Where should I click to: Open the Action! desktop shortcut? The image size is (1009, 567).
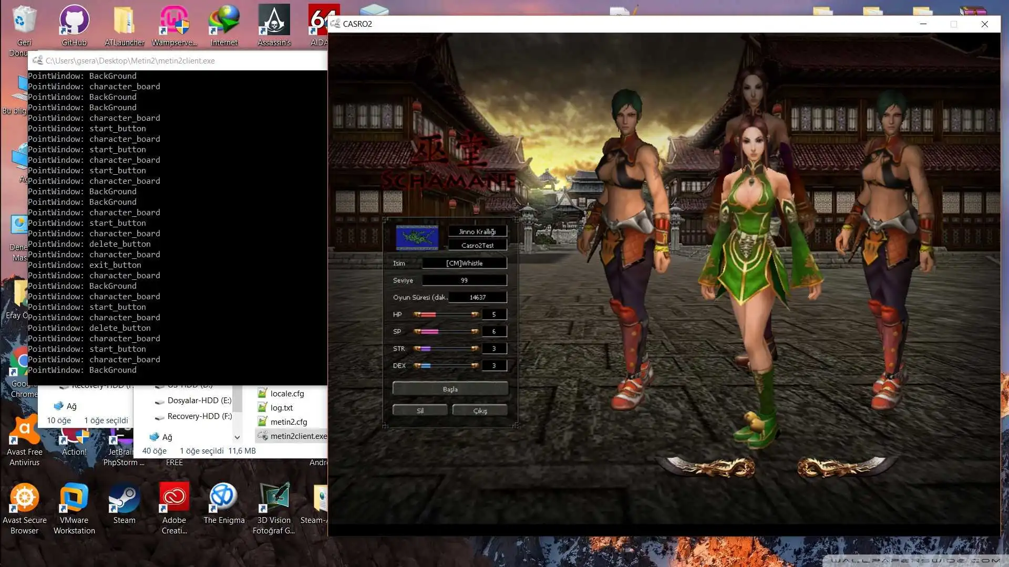coord(74,442)
